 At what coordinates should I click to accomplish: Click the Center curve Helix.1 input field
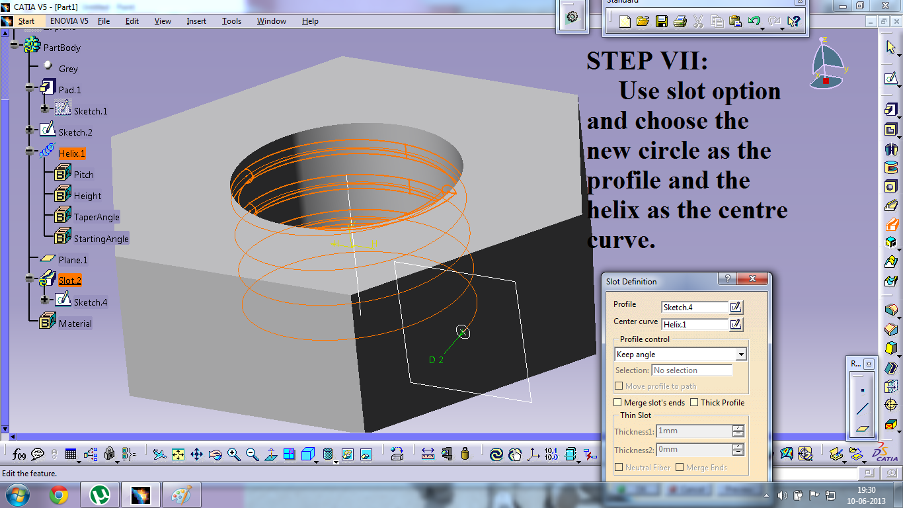(x=695, y=324)
